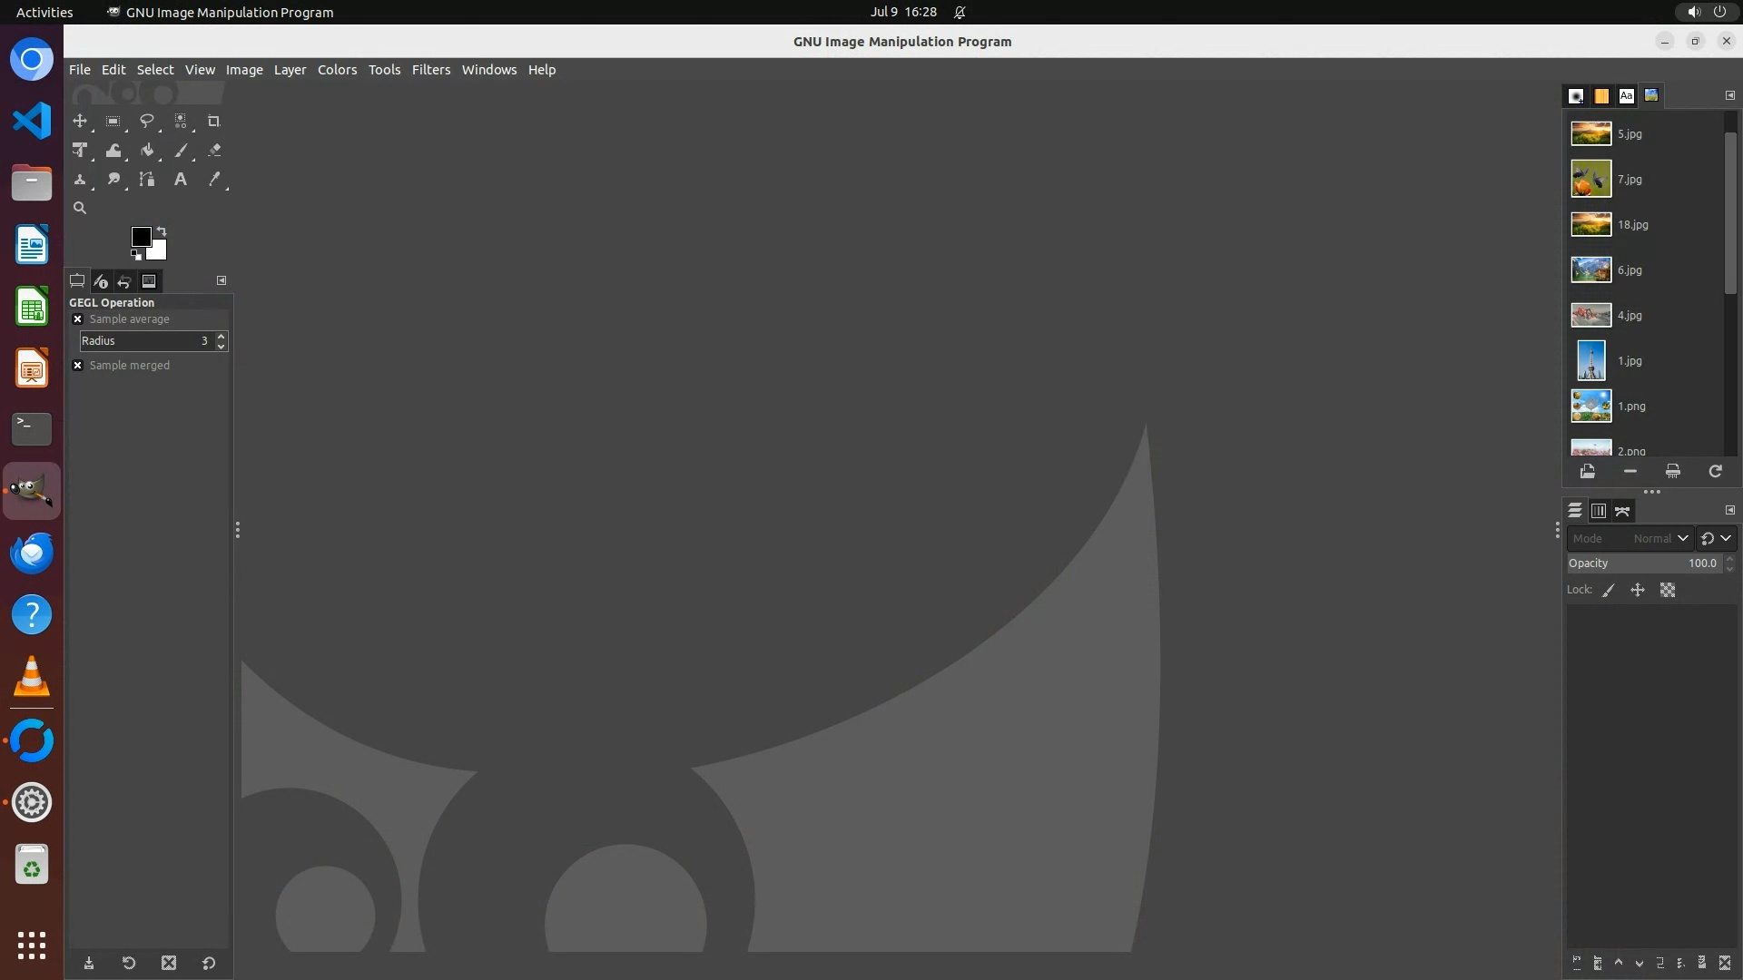The image size is (1743, 980).
Task: Switch to the Channels tab
Action: point(1599,511)
